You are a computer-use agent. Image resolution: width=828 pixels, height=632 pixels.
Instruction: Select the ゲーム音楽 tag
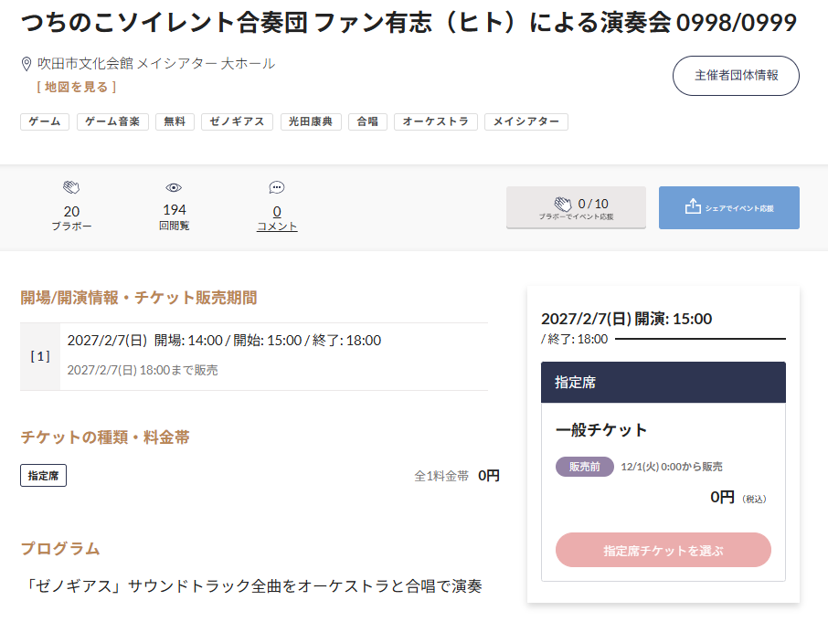(112, 121)
